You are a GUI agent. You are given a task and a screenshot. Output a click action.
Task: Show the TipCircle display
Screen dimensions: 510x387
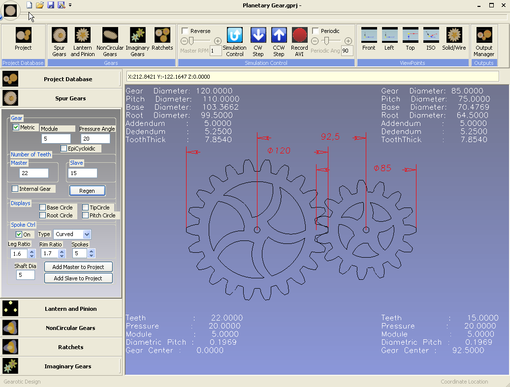point(85,208)
